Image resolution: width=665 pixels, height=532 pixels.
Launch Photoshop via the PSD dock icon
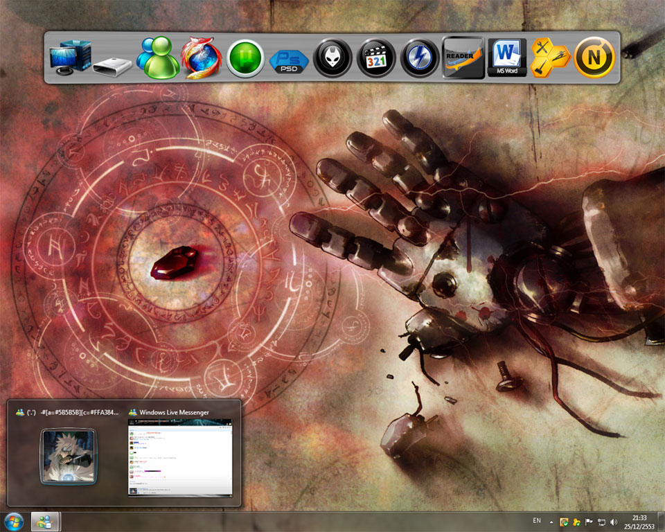(289, 62)
